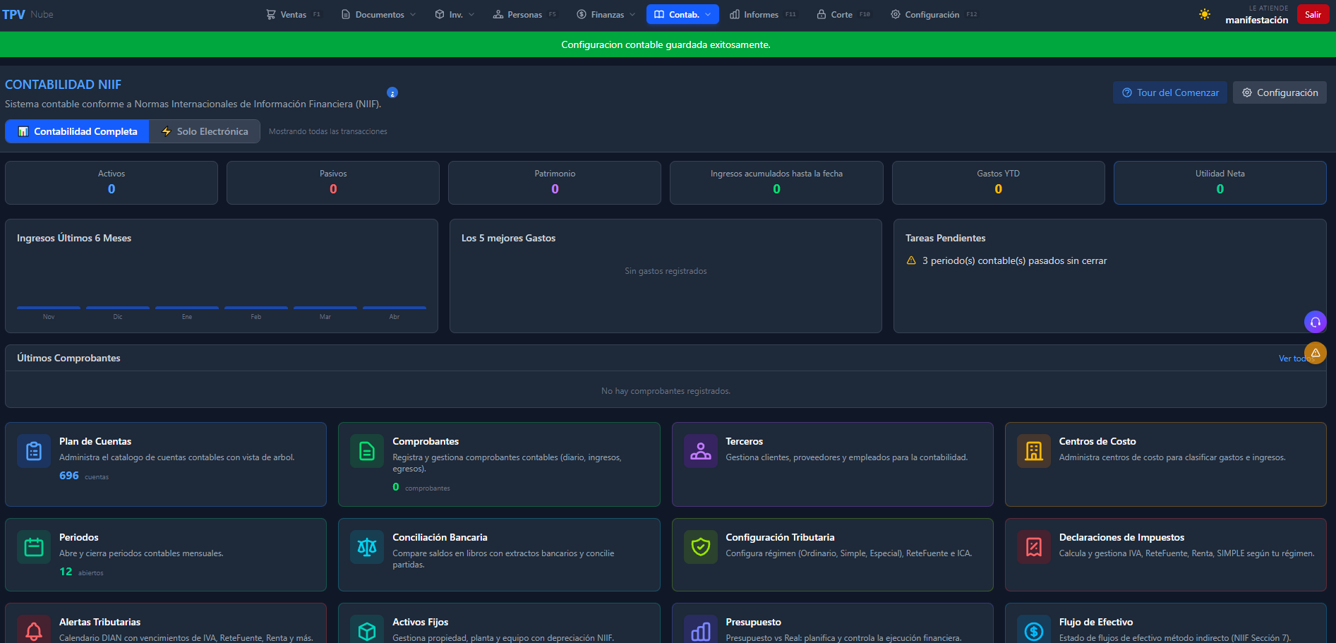The height and width of the screenshot is (643, 1336).
Task: Click the Configuración Tributaria shield icon
Action: click(x=700, y=547)
